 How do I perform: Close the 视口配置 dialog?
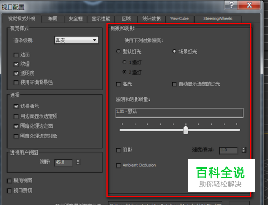pos(249,5)
